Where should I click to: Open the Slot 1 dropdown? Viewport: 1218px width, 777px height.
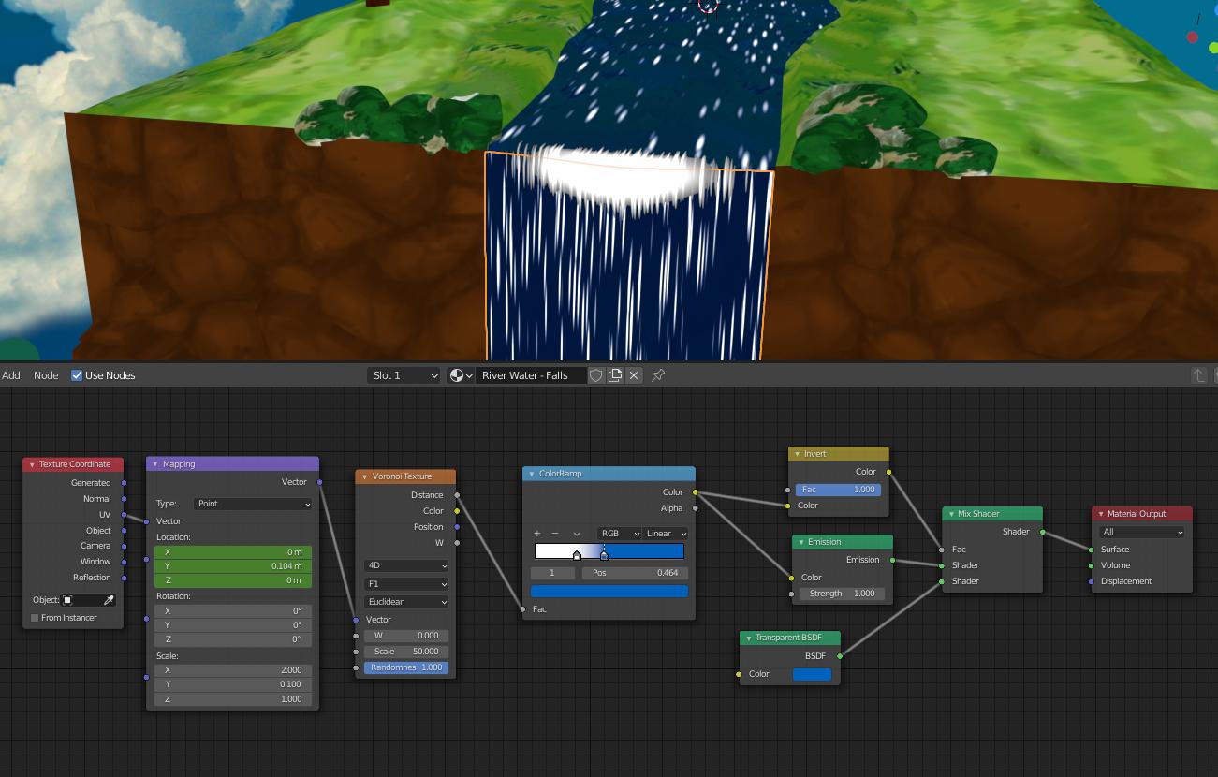(x=404, y=375)
